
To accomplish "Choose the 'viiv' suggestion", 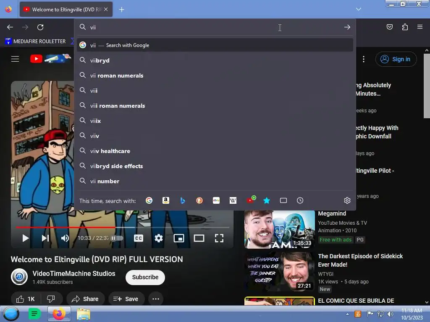I will pos(215,136).
